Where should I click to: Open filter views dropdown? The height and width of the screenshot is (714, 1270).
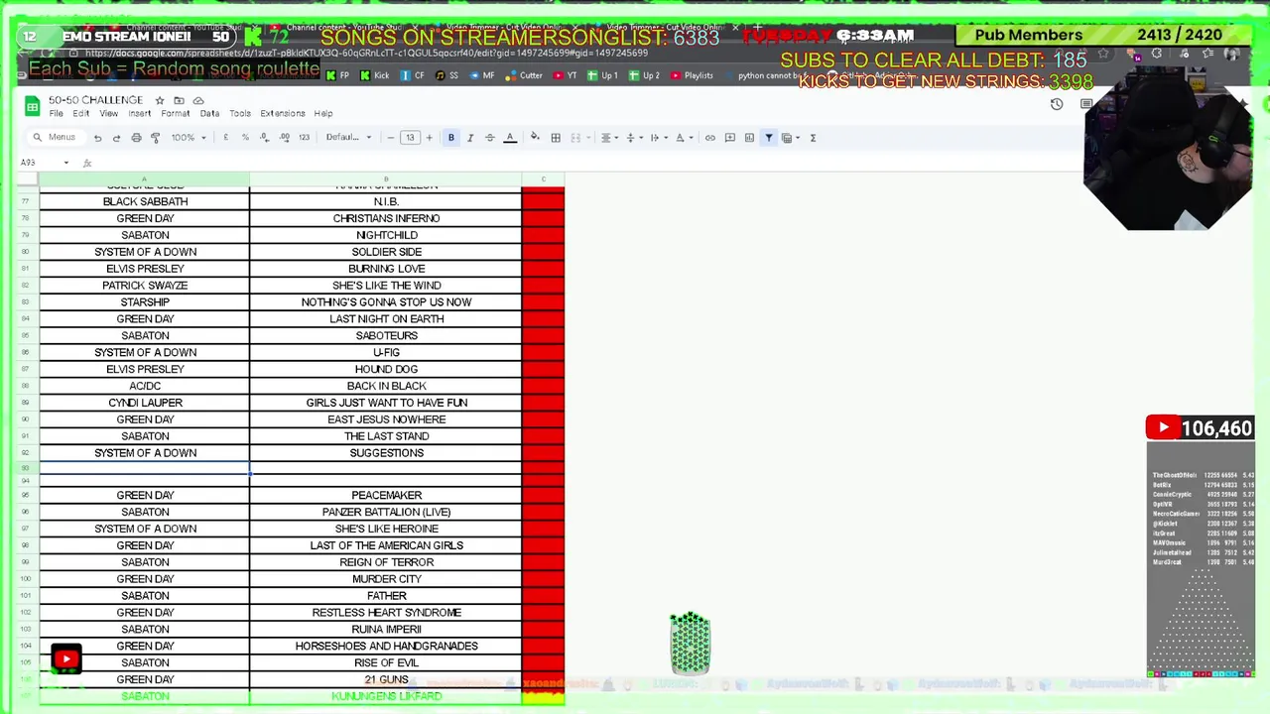(x=790, y=138)
